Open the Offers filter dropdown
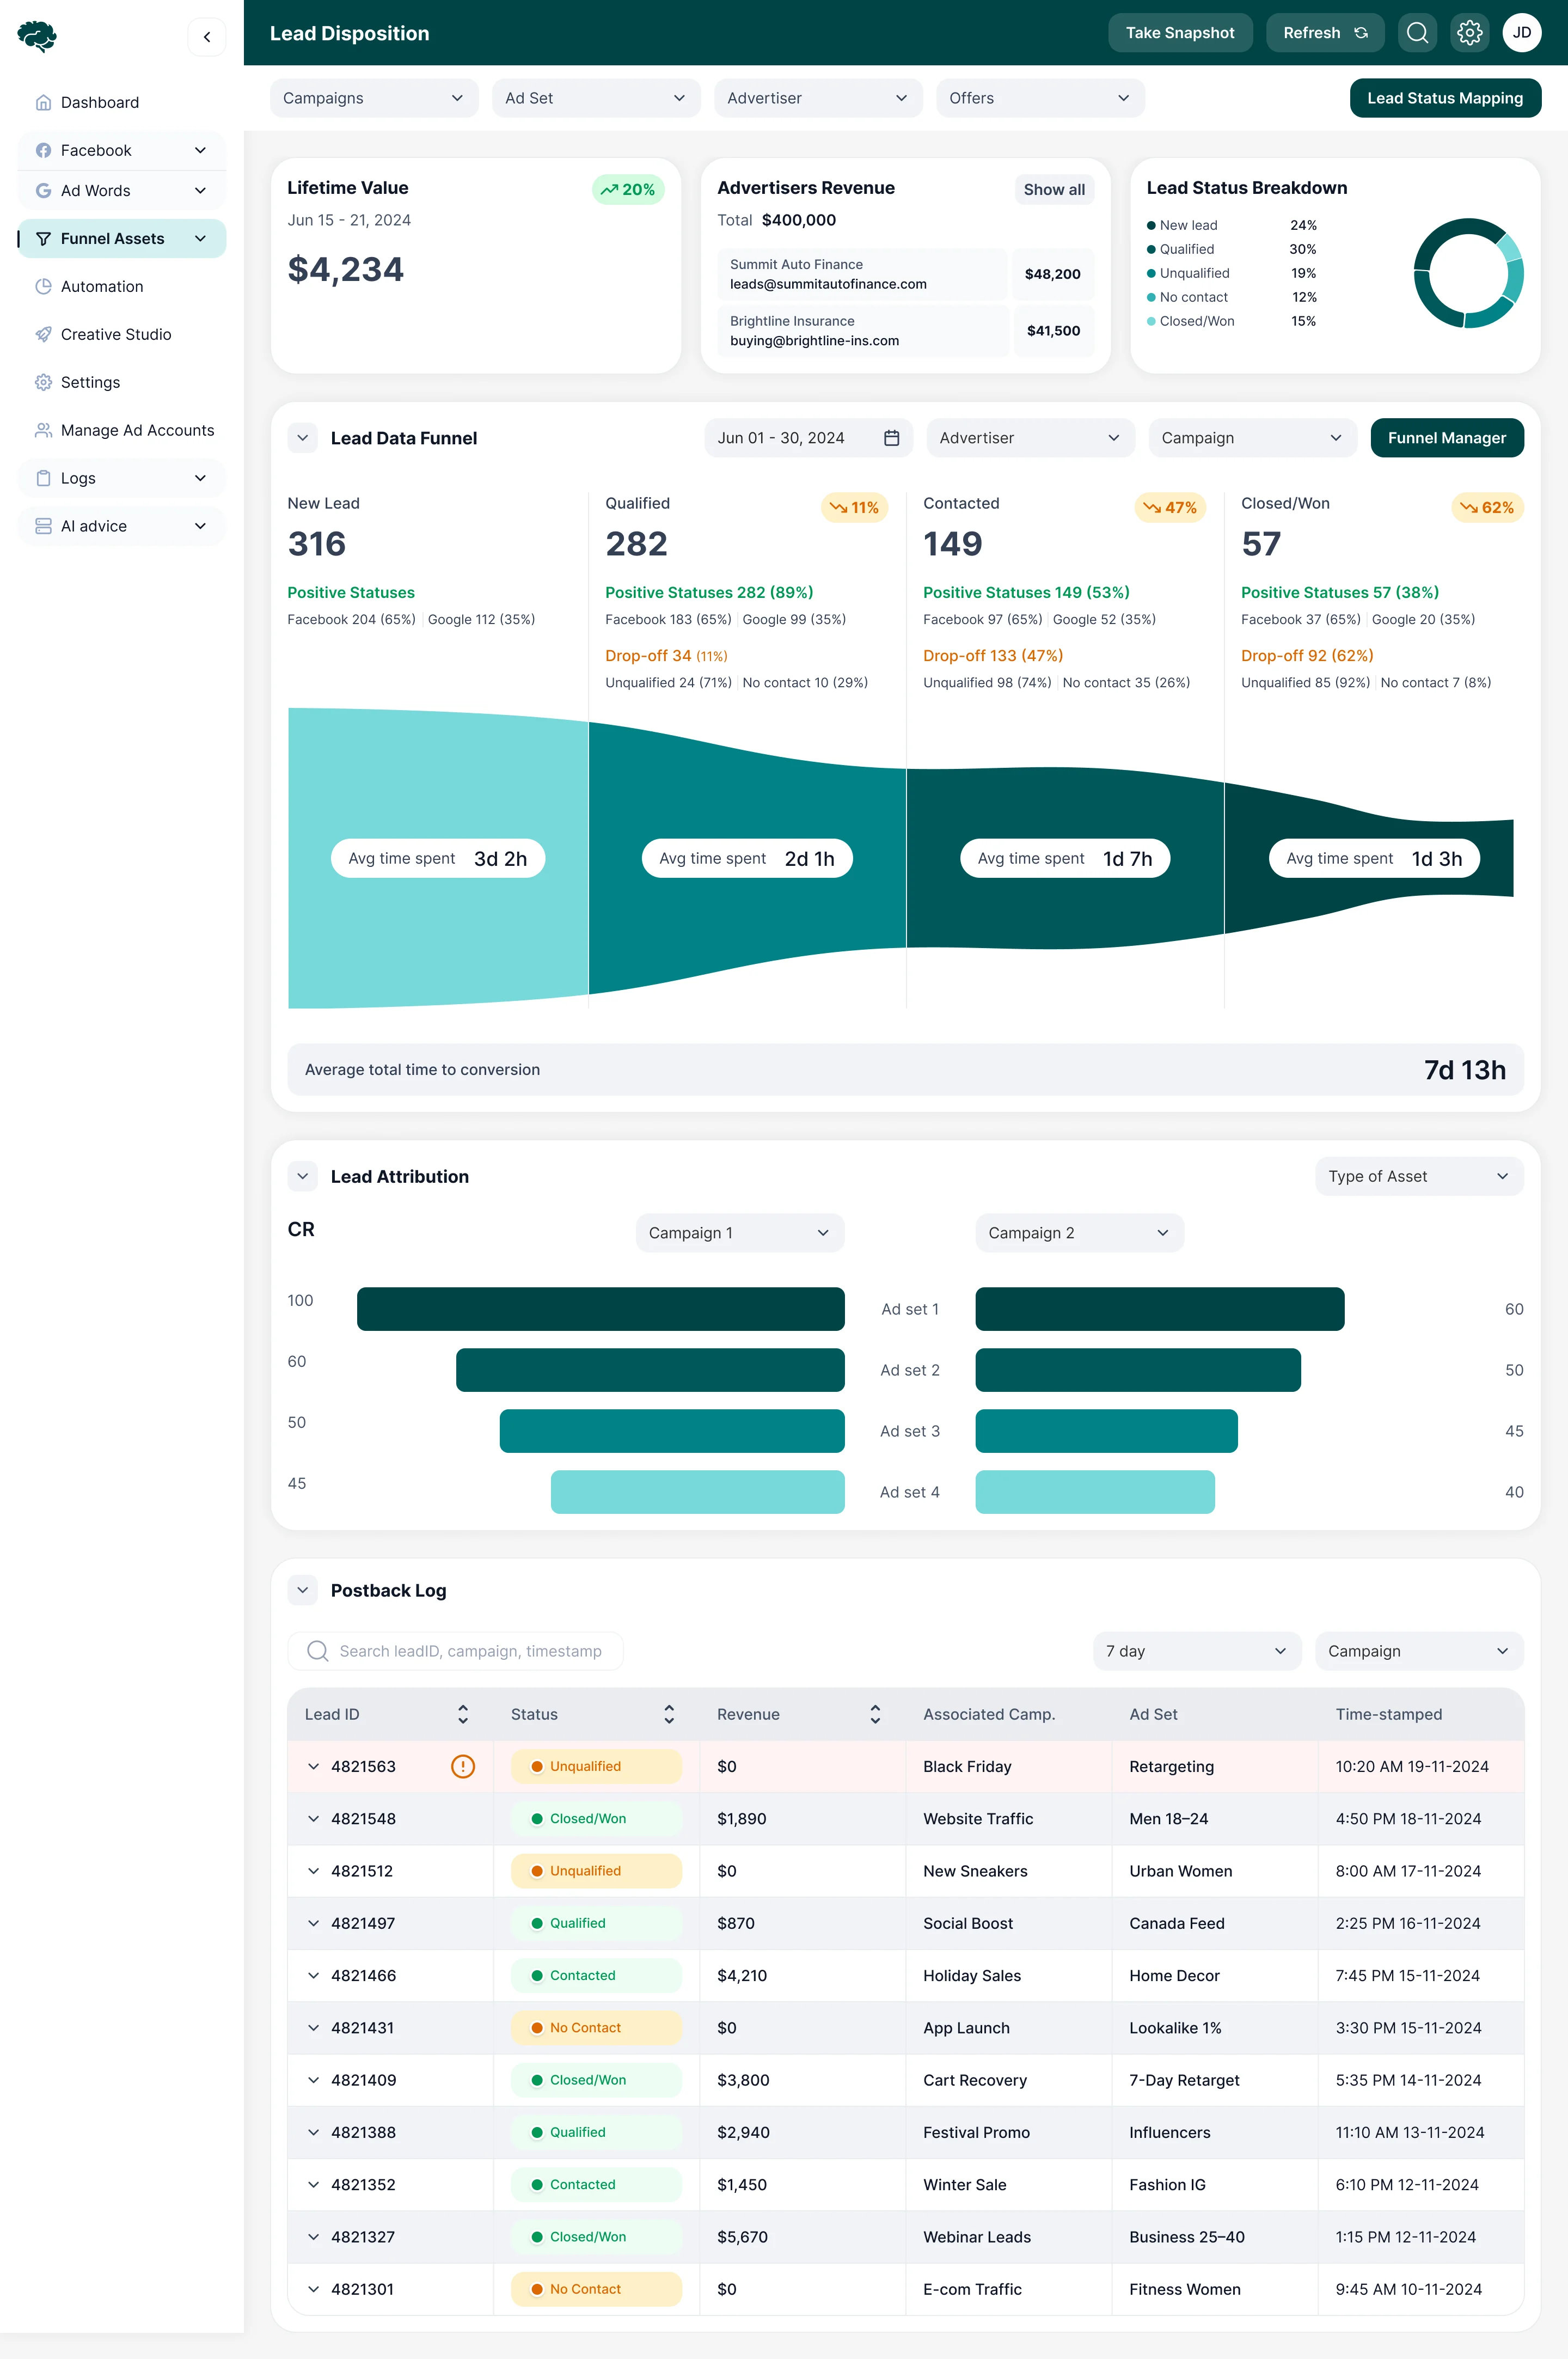1568x2359 pixels. (1040, 98)
